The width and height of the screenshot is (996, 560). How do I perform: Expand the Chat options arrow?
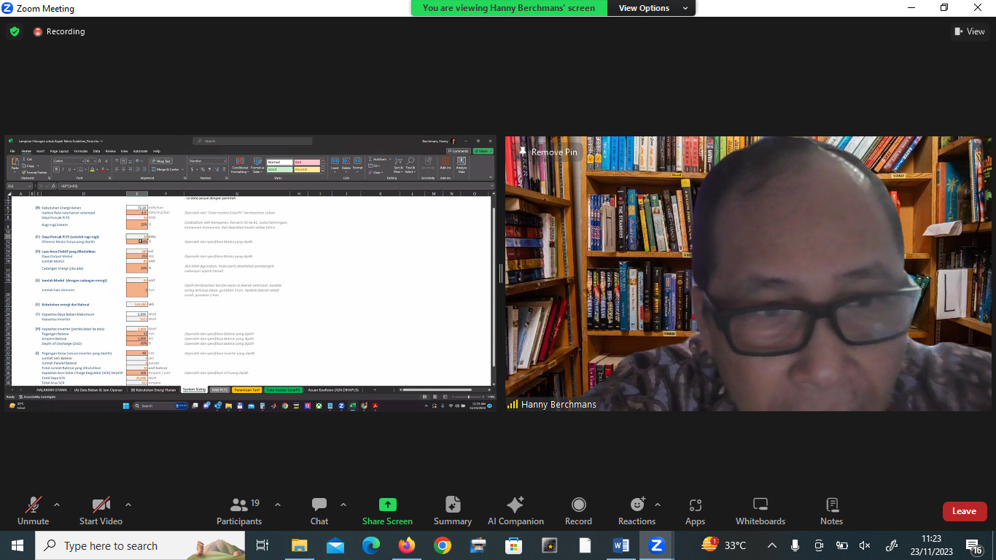343,505
